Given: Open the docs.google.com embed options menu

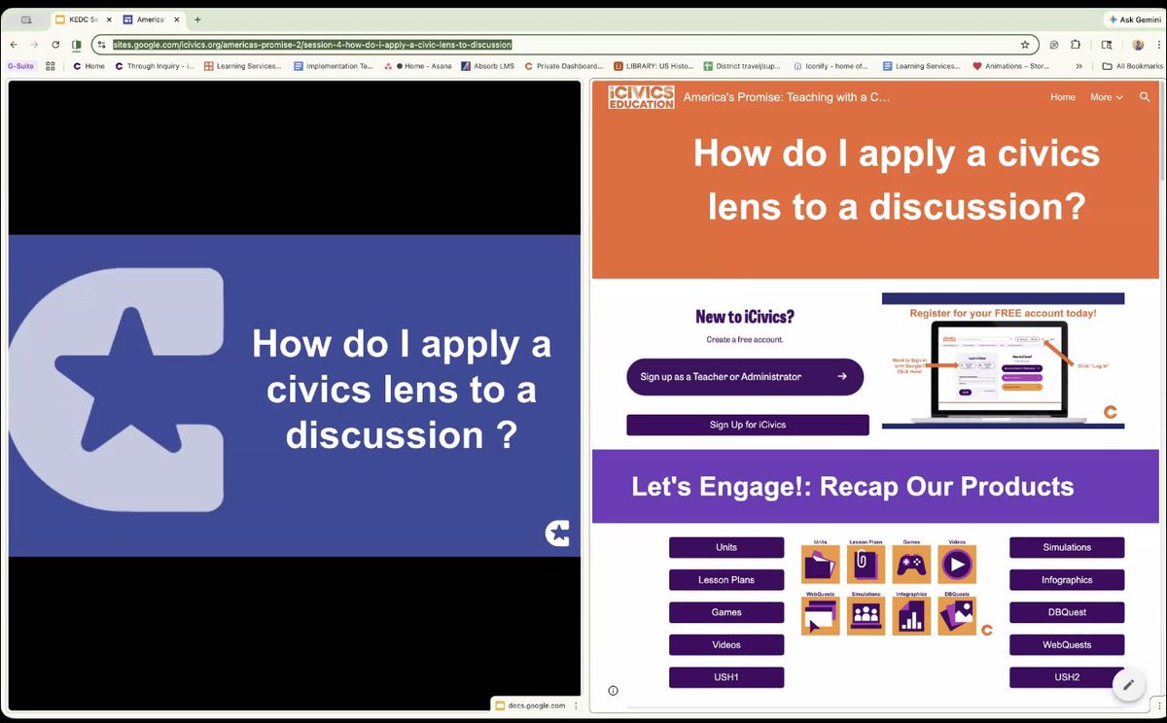Looking at the screenshot, I should click(x=575, y=706).
